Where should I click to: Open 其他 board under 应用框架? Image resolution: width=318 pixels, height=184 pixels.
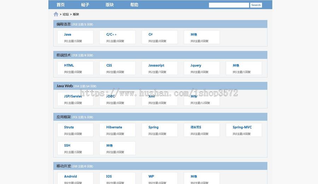109,145
